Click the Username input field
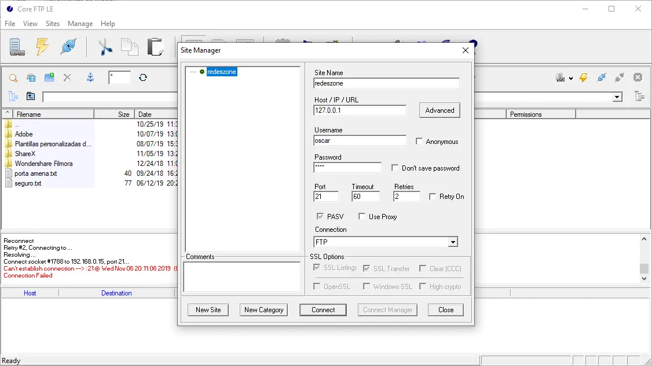This screenshot has width=652, height=366. 360,141
